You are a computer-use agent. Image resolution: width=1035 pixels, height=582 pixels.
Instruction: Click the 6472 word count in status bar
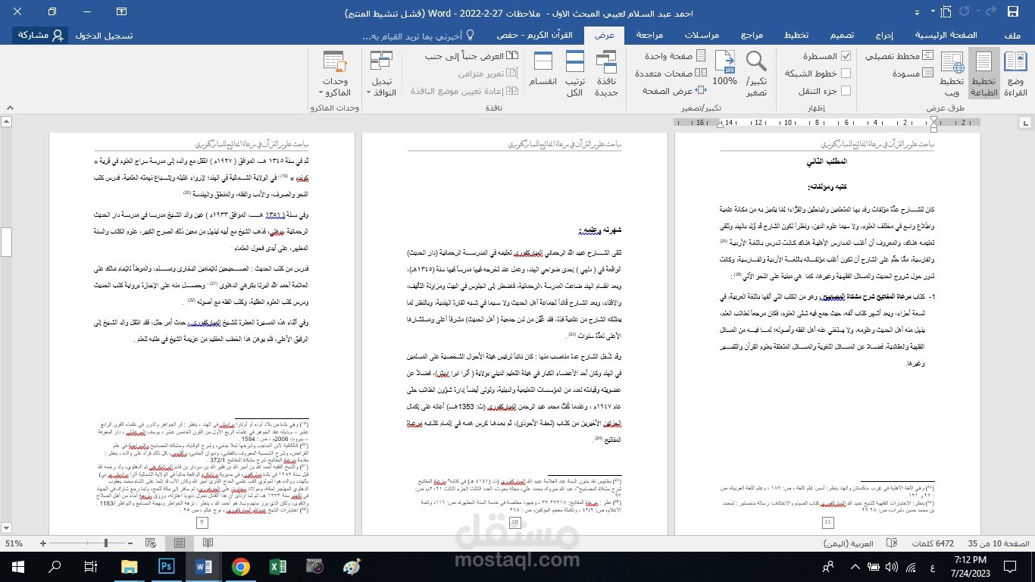(x=933, y=544)
